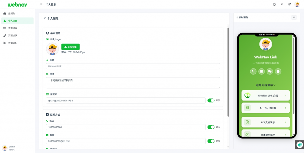Click the theme settings icon in header

click(x=274, y=4)
